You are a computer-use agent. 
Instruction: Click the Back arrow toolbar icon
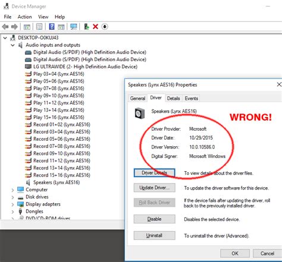pyautogui.click(x=5, y=27)
